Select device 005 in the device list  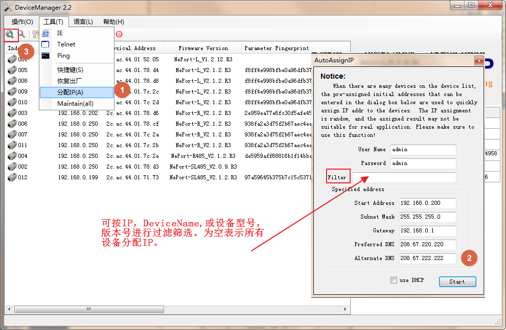tap(23, 70)
